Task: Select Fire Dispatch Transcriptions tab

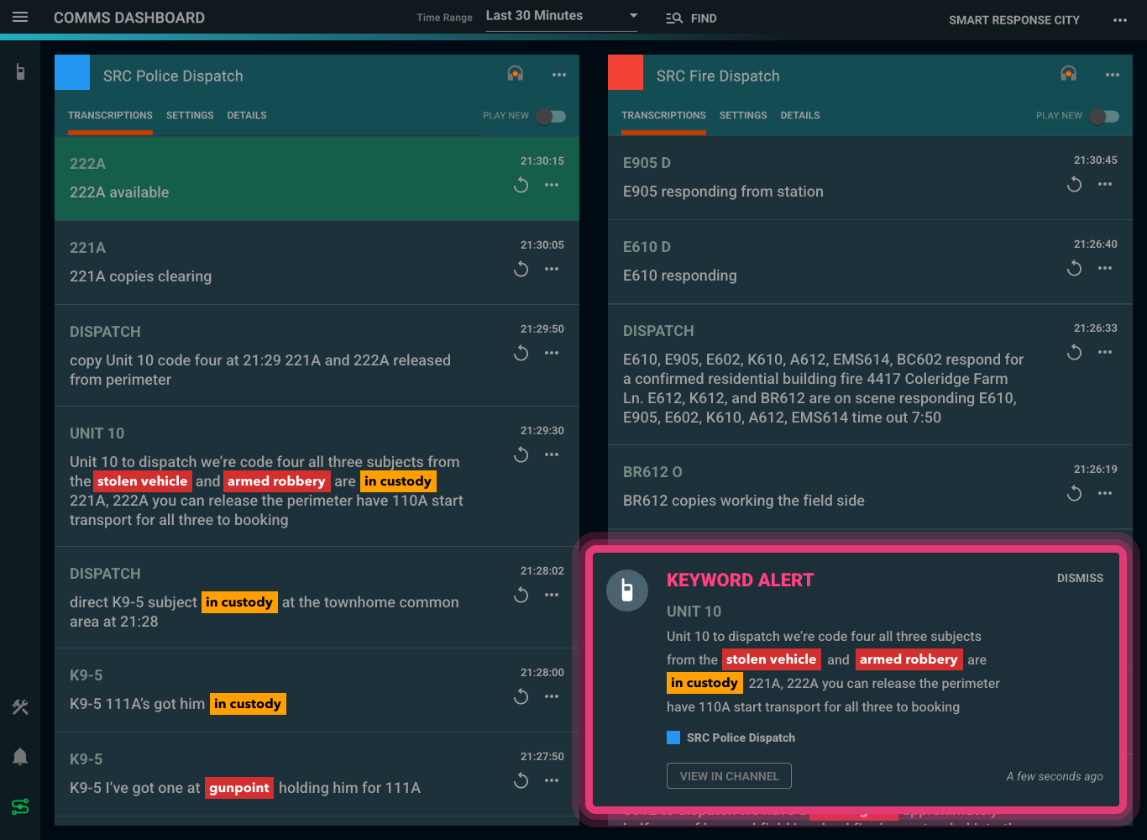Action: point(663,115)
